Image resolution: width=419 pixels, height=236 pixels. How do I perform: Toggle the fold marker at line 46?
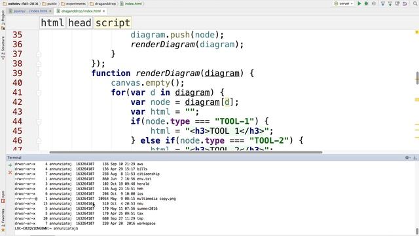[39, 141]
